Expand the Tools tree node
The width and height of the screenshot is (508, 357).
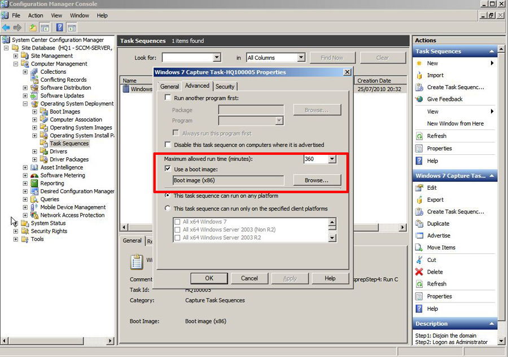coord(16,239)
